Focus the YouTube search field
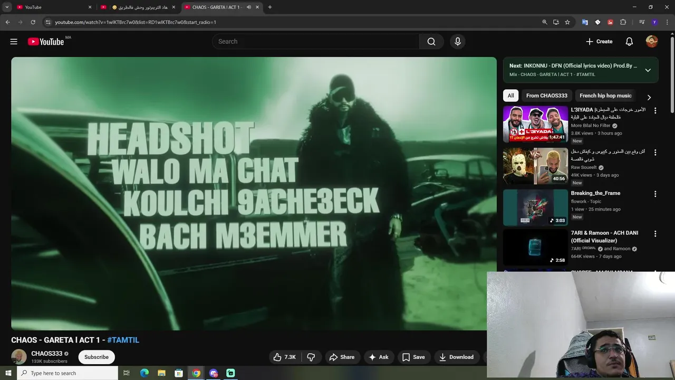Image resolution: width=675 pixels, height=380 pixels. (x=316, y=42)
